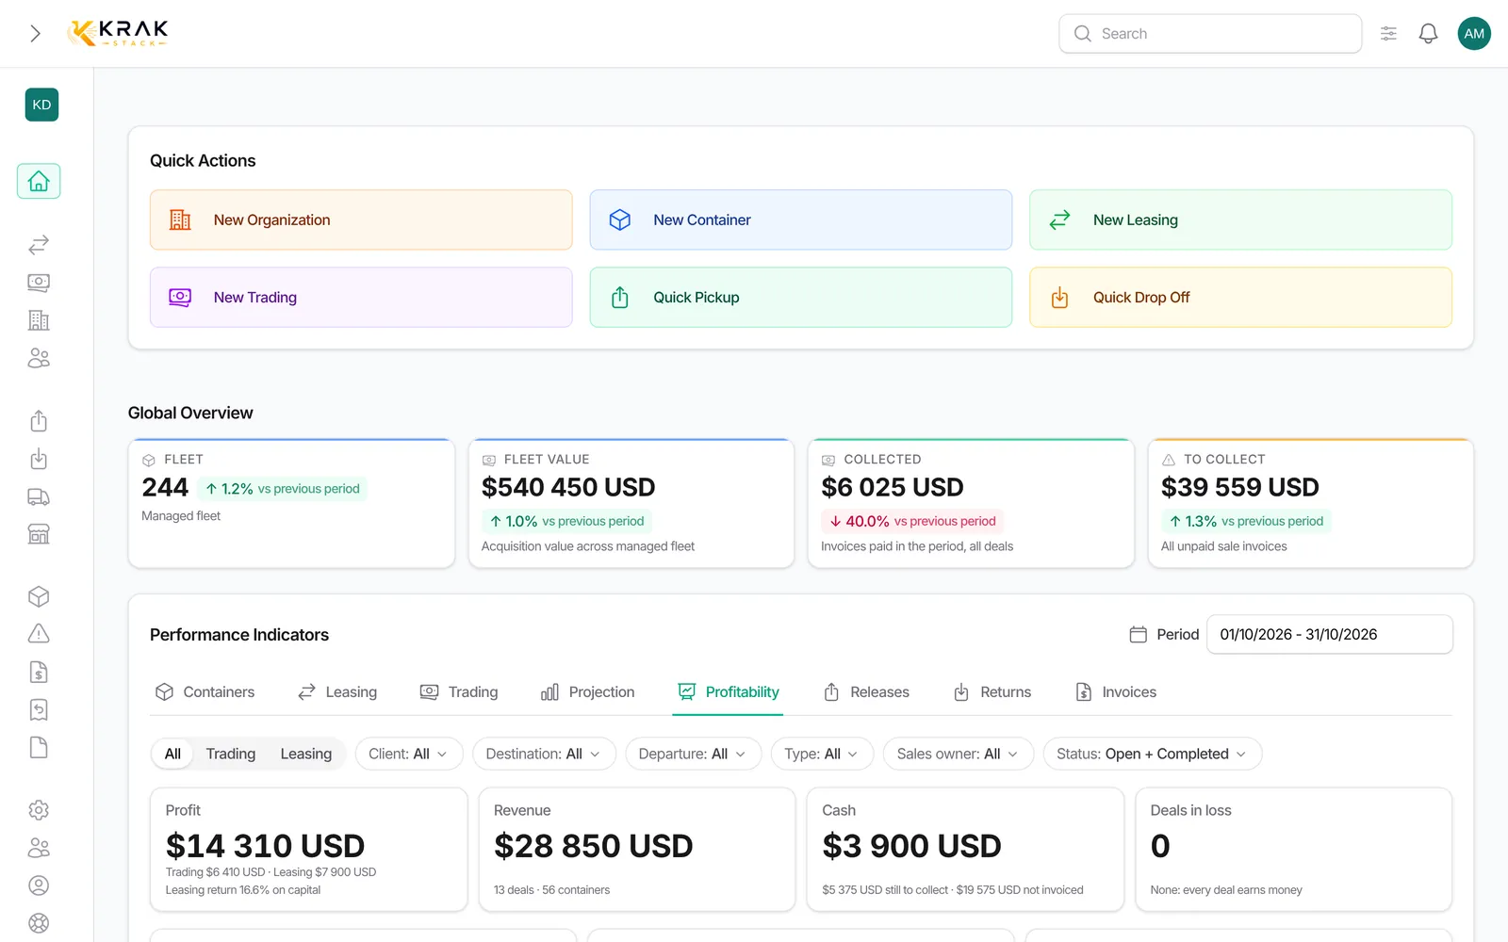This screenshot has height=942, width=1508.
Task: Open the warning triangle icon in sidebar
Action: click(x=39, y=634)
